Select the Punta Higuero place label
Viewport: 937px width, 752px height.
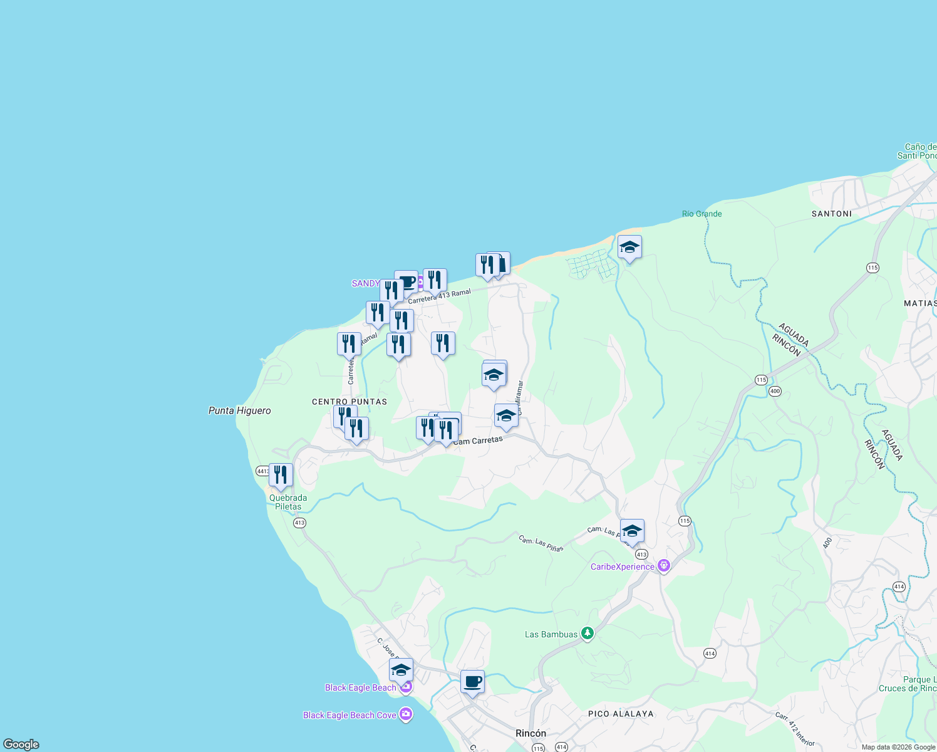(x=239, y=410)
